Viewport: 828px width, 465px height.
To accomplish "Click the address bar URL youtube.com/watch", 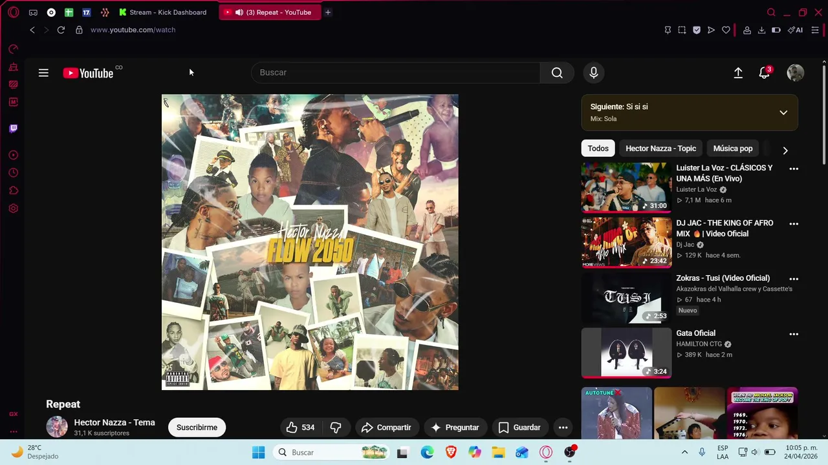I will [133, 30].
